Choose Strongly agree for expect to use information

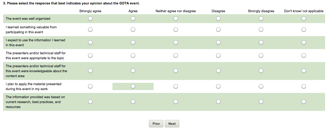[x=90, y=43]
